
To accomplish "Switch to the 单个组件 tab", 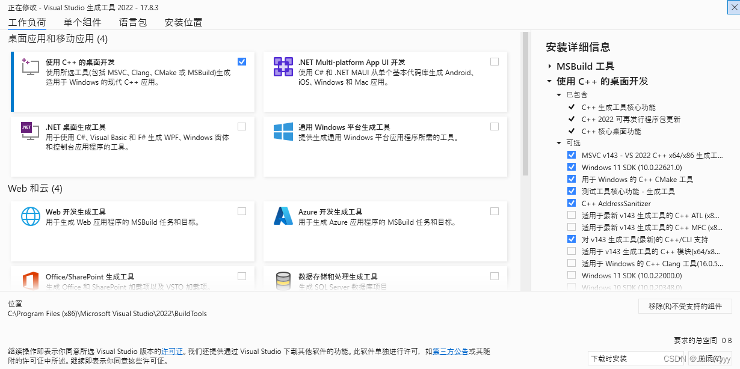I will [81, 22].
